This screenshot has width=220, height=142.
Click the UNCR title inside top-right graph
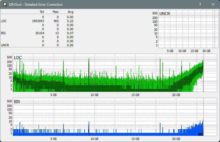164,14
